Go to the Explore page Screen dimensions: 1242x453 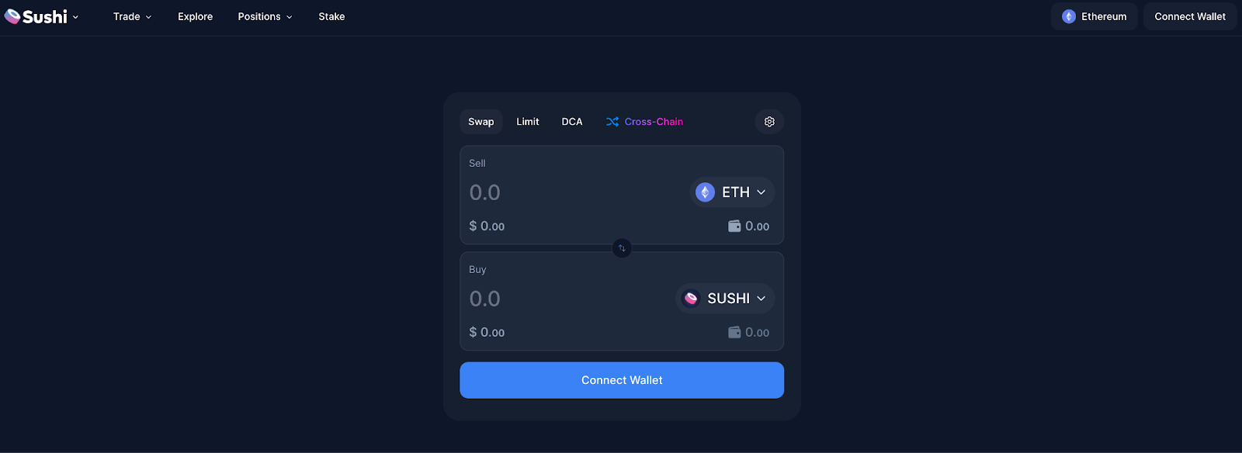tap(195, 16)
